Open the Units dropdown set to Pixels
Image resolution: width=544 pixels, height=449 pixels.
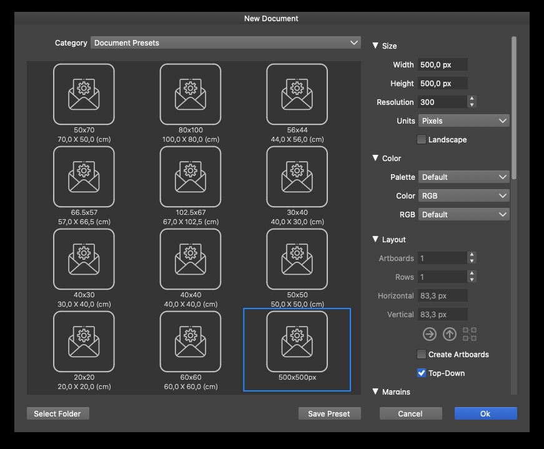(463, 121)
